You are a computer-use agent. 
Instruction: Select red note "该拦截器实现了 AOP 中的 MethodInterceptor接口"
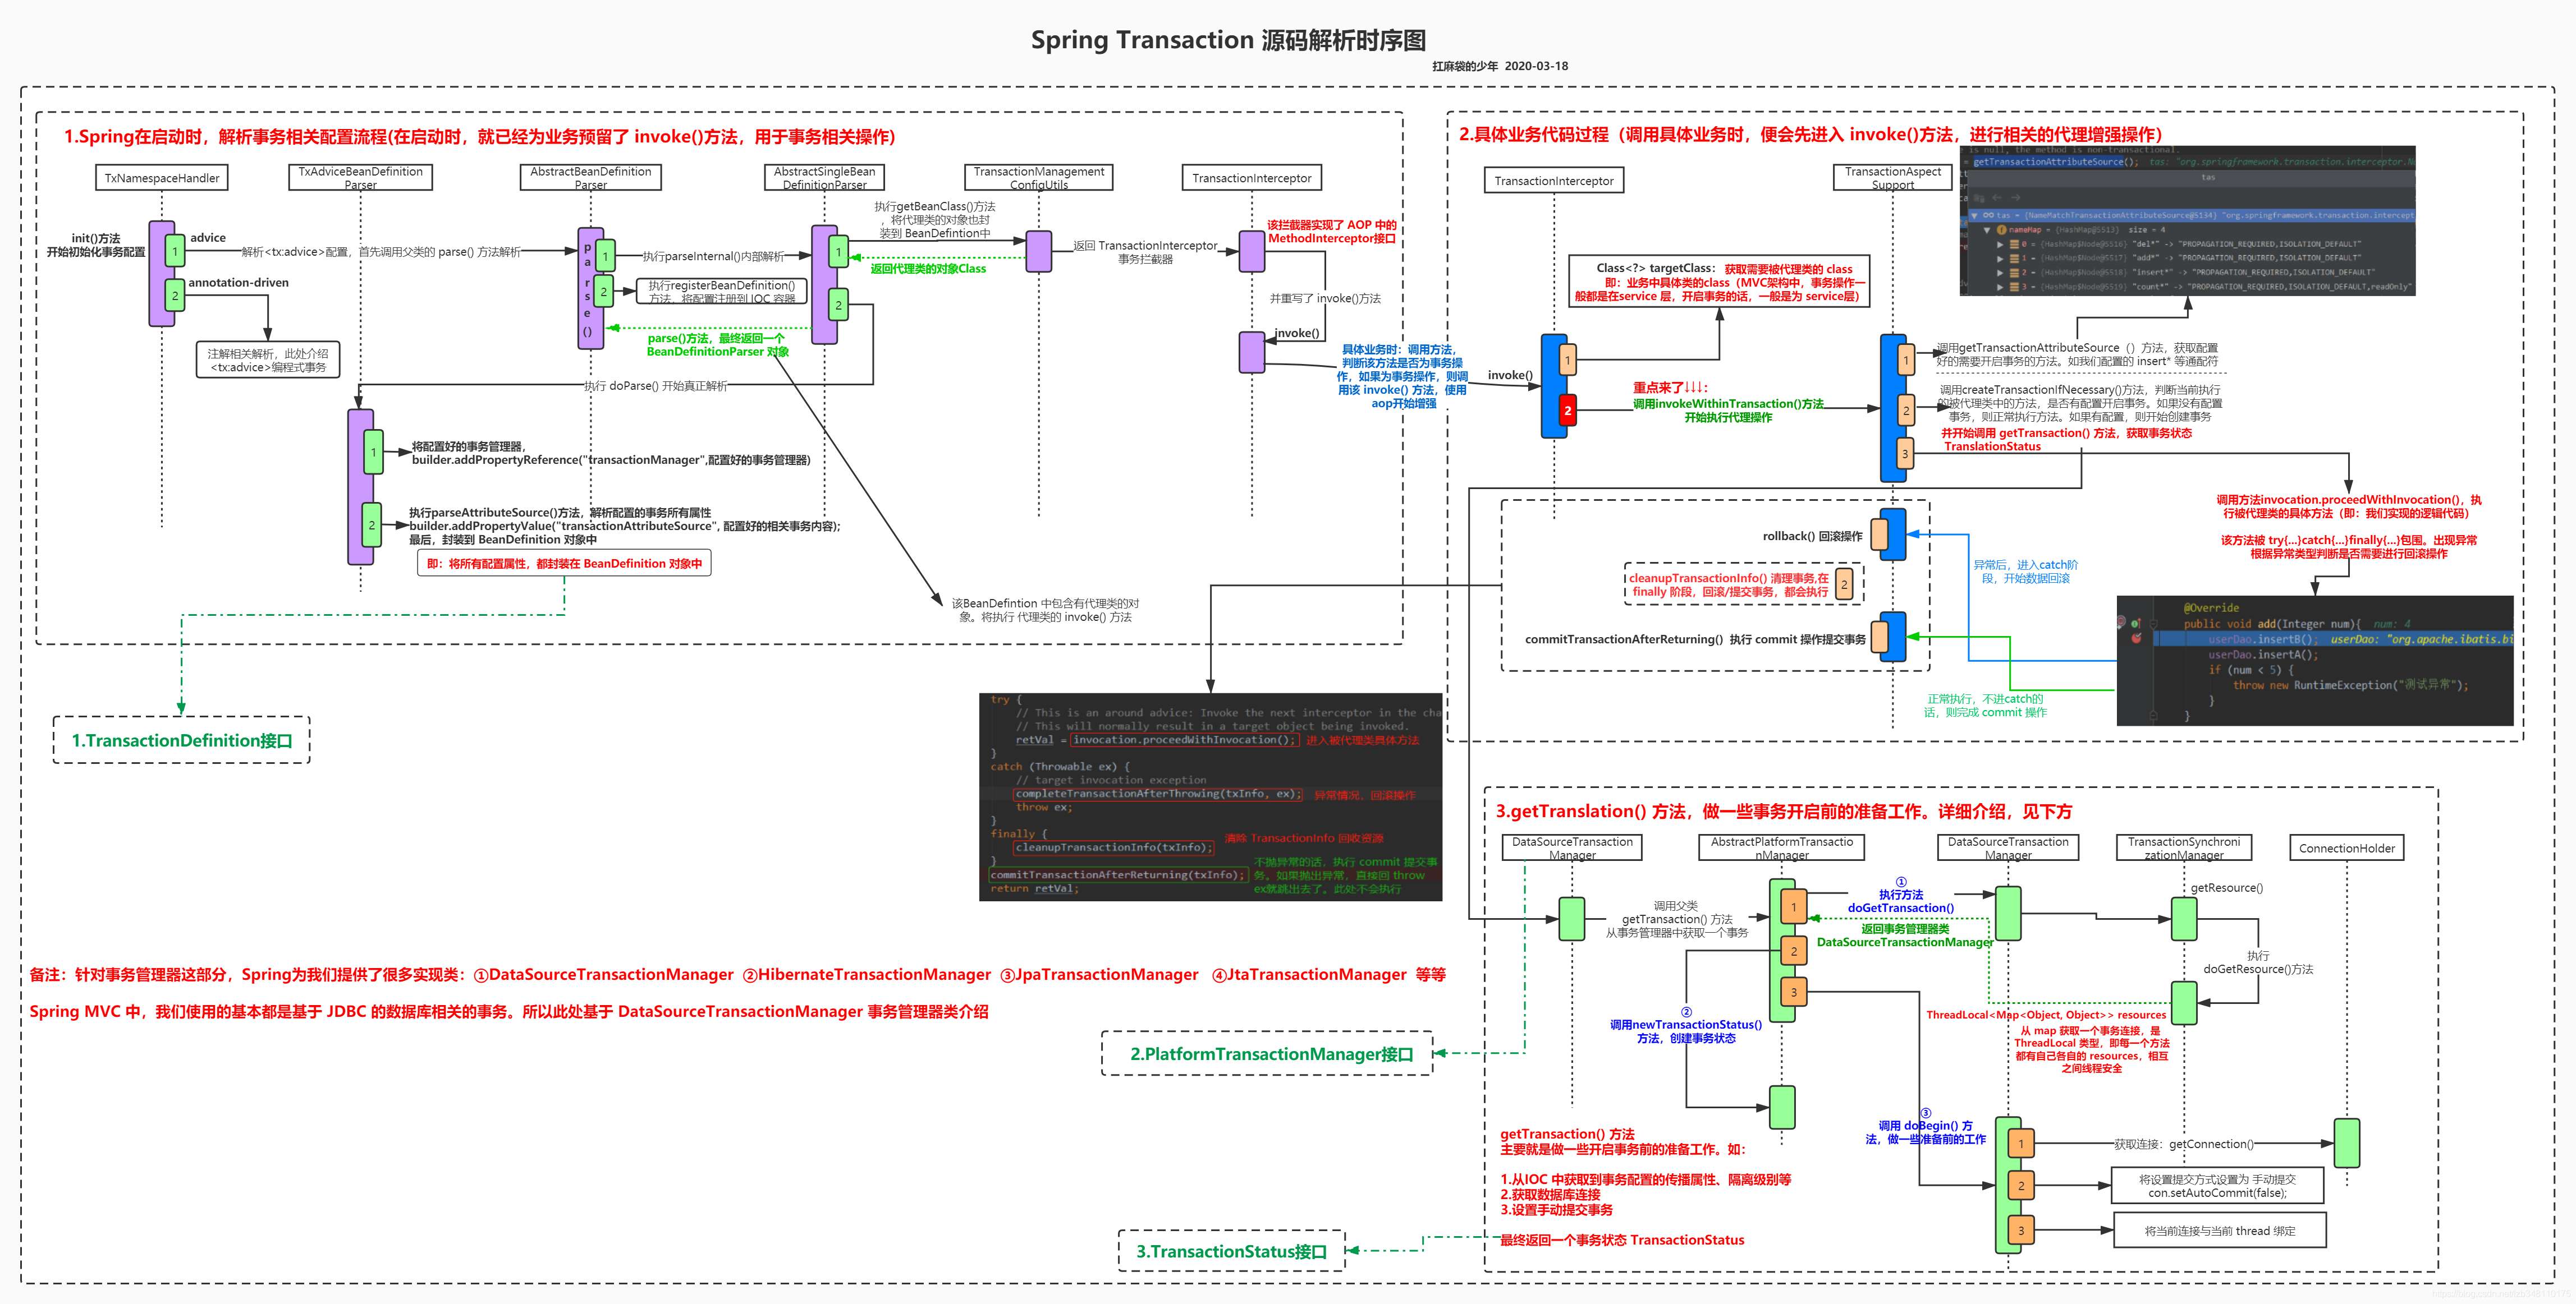[x=1332, y=232]
